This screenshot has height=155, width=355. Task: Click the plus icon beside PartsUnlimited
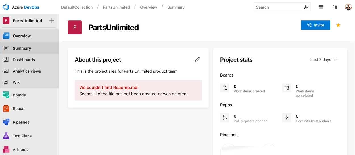(x=52, y=20)
